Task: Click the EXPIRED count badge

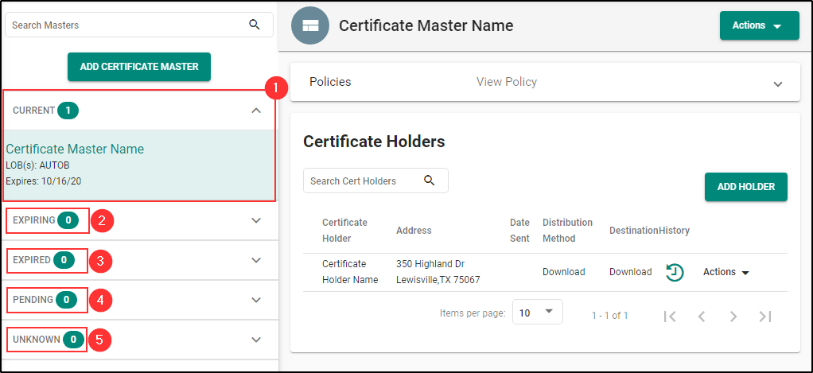Action: [64, 260]
